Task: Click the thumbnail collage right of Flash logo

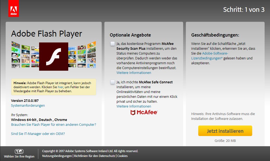Action: pyautogui.click(x=82, y=54)
